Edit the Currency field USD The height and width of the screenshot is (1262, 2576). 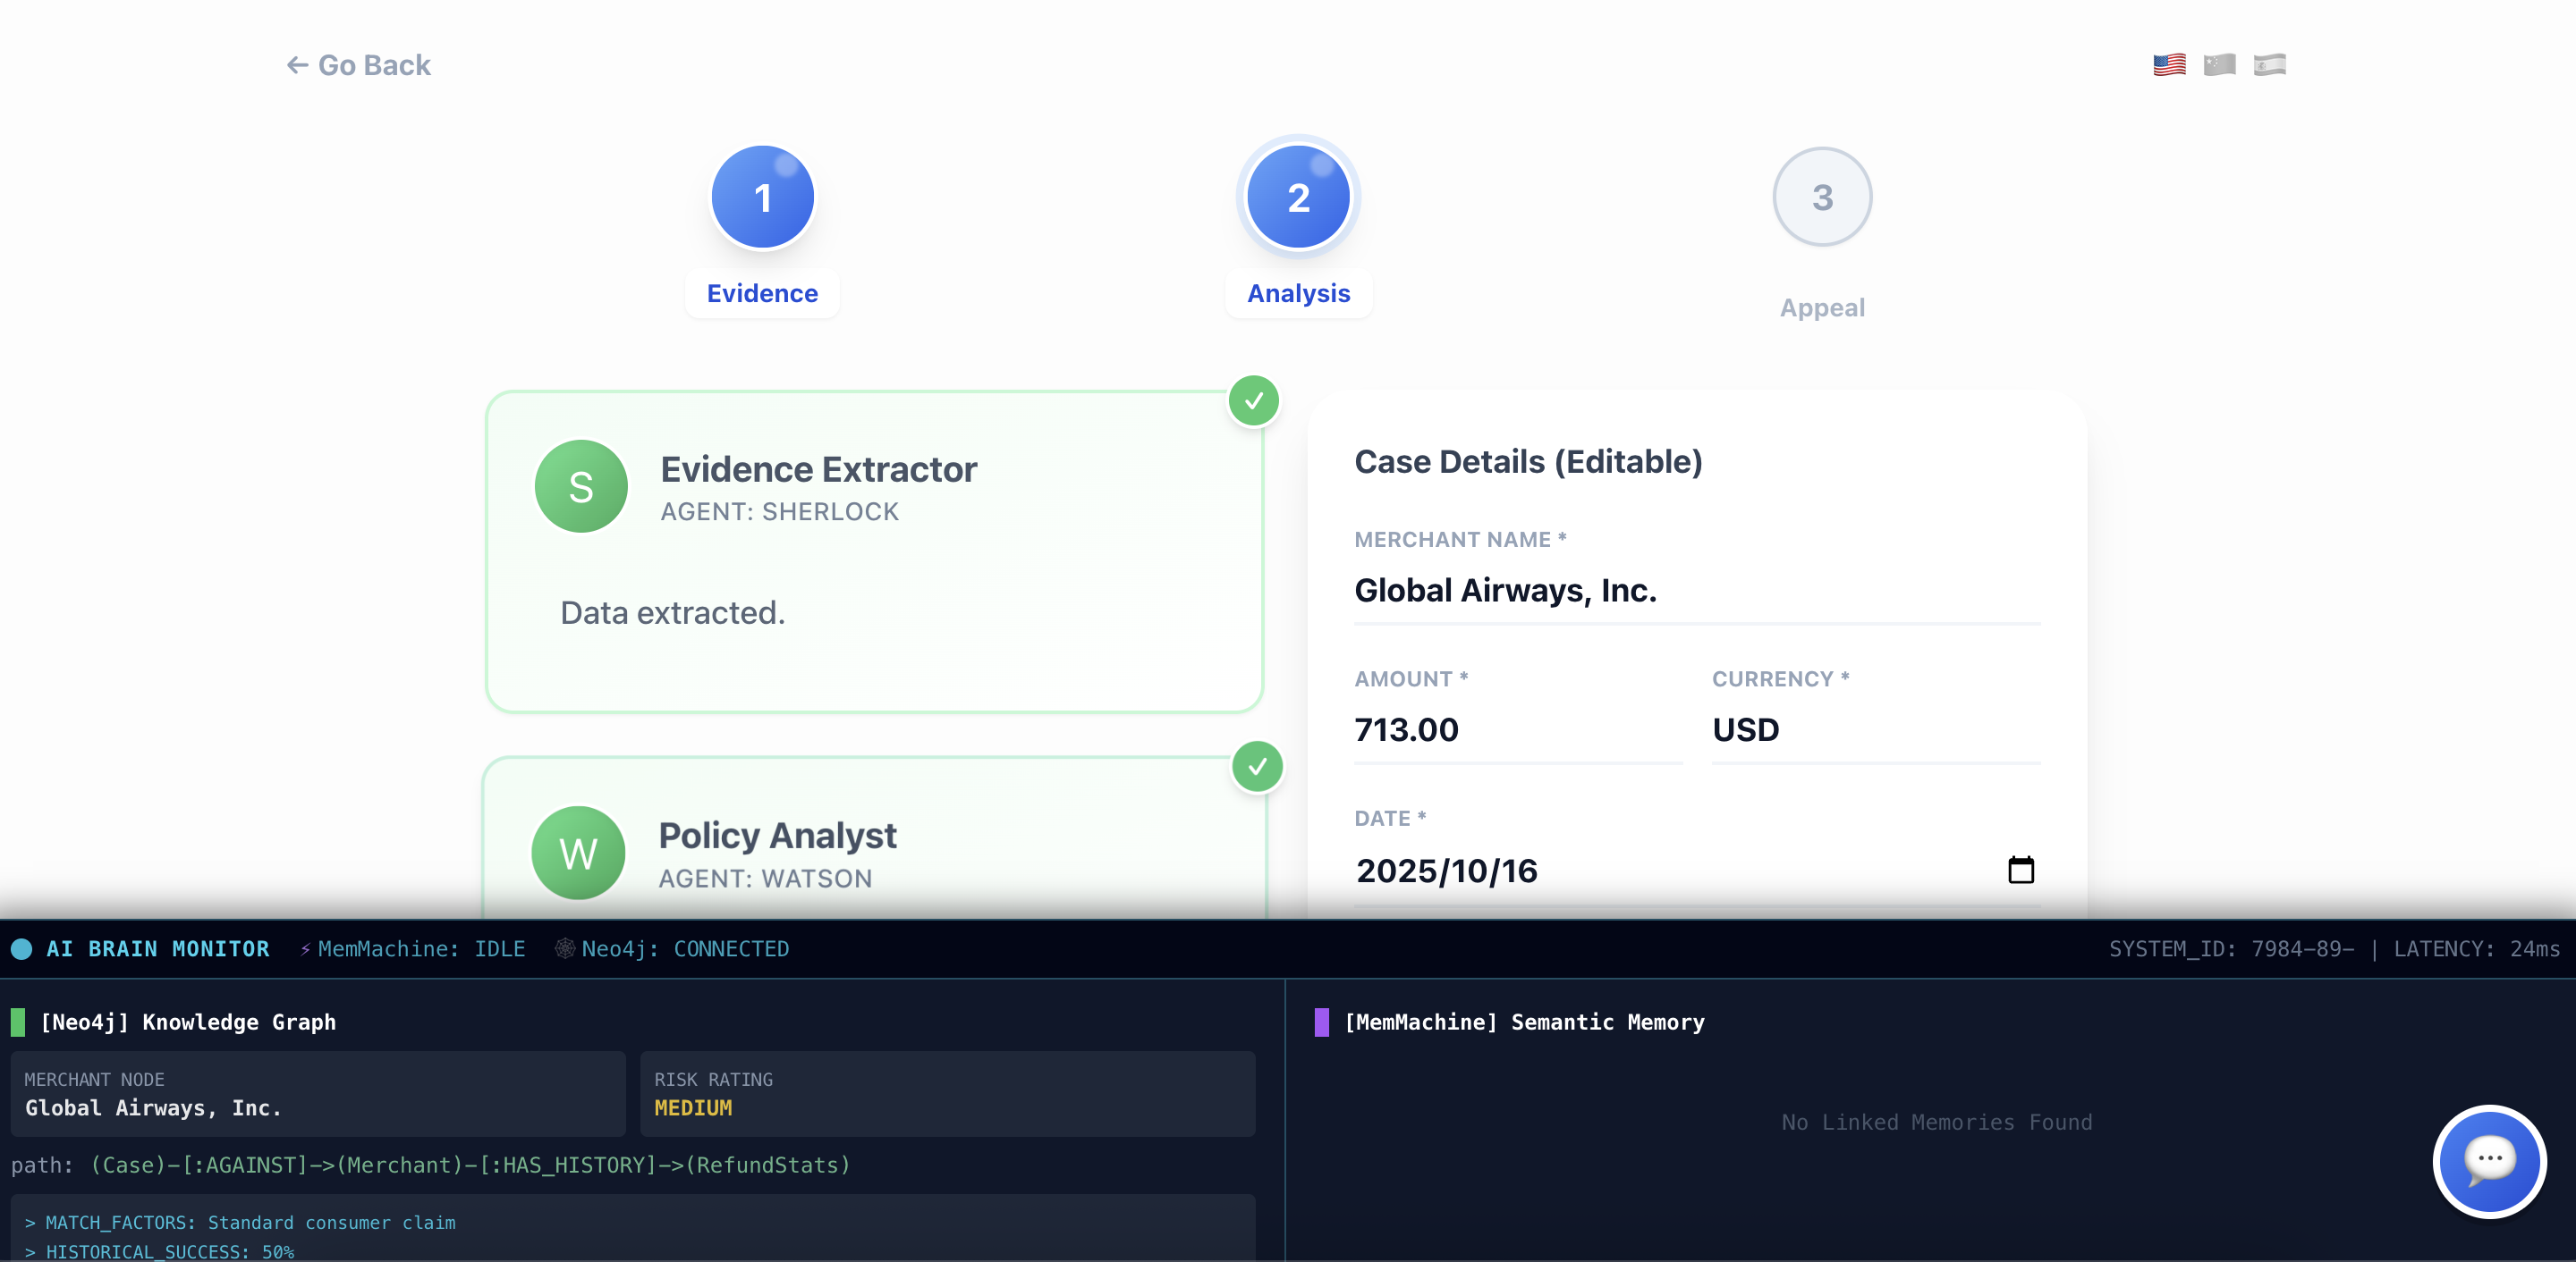coord(1875,729)
